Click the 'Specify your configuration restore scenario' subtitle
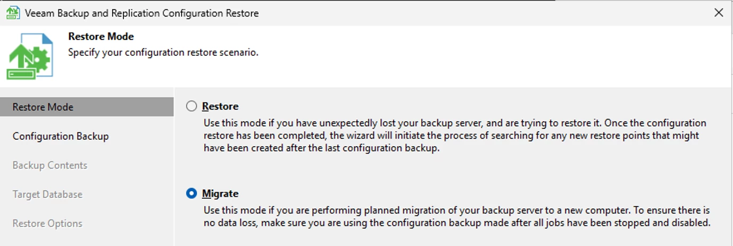 tap(163, 53)
